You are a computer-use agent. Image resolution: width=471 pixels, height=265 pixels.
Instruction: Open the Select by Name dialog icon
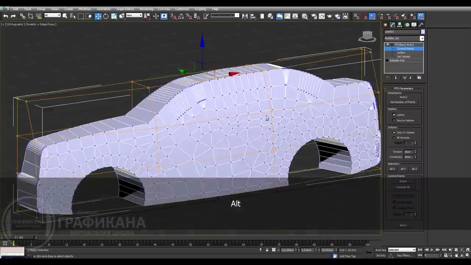tap(72, 16)
